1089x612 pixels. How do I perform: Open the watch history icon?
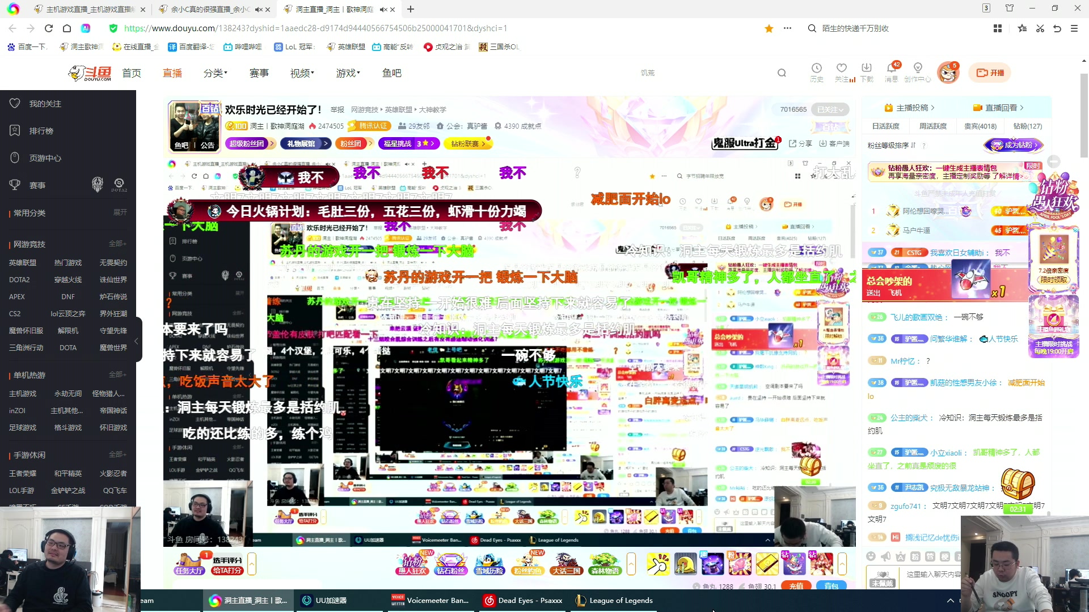coord(816,68)
